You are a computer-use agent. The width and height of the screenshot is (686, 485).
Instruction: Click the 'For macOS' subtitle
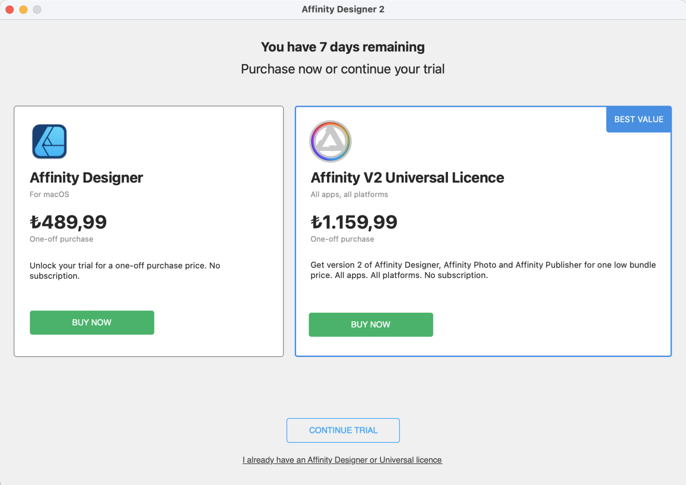pos(49,194)
